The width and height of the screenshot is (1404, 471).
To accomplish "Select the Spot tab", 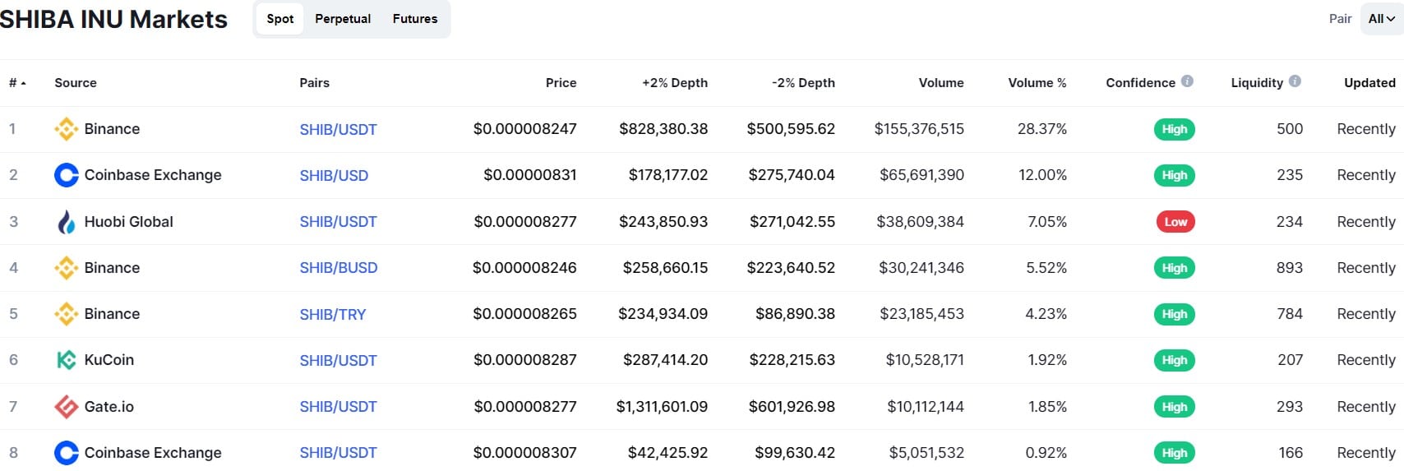I will click(x=280, y=19).
